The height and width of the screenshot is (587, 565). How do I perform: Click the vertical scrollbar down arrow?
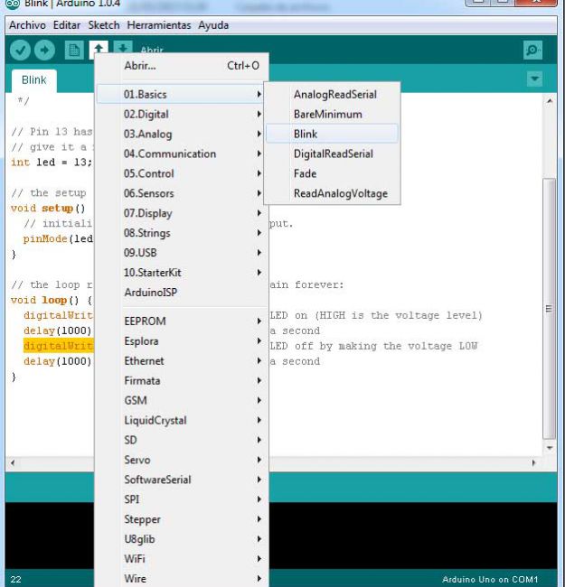[x=550, y=448]
